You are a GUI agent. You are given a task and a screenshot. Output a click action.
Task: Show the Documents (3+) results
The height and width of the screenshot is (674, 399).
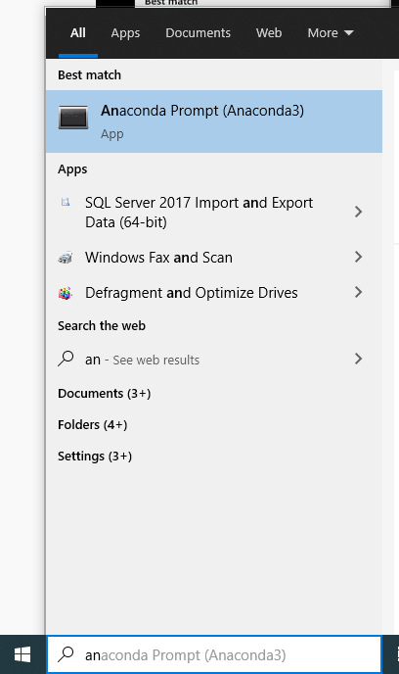[105, 393]
